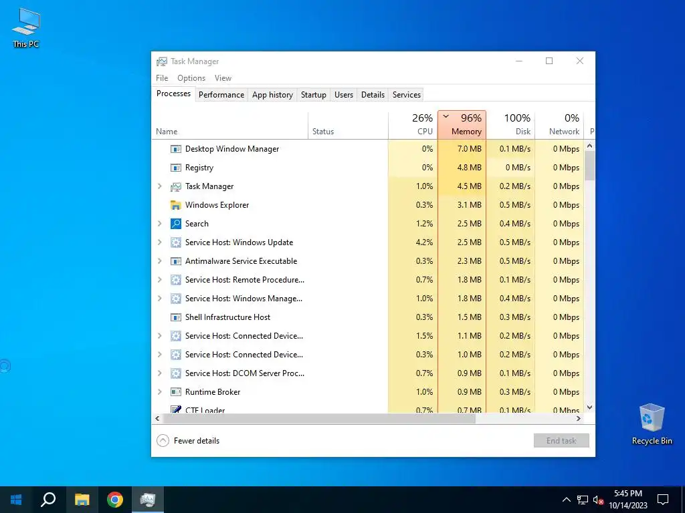Click the Antimalware Service Executable icon
The image size is (685, 513).
[176, 261]
